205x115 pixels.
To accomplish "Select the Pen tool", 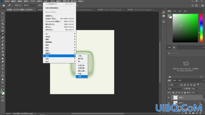I will tap(3, 65).
